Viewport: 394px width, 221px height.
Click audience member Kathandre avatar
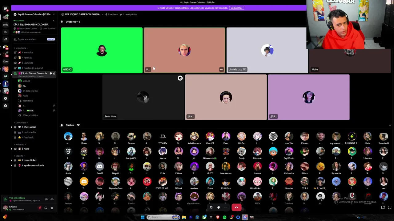tap(289, 166)
